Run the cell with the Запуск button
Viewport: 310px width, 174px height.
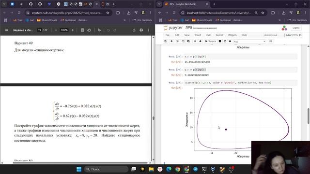211,41
